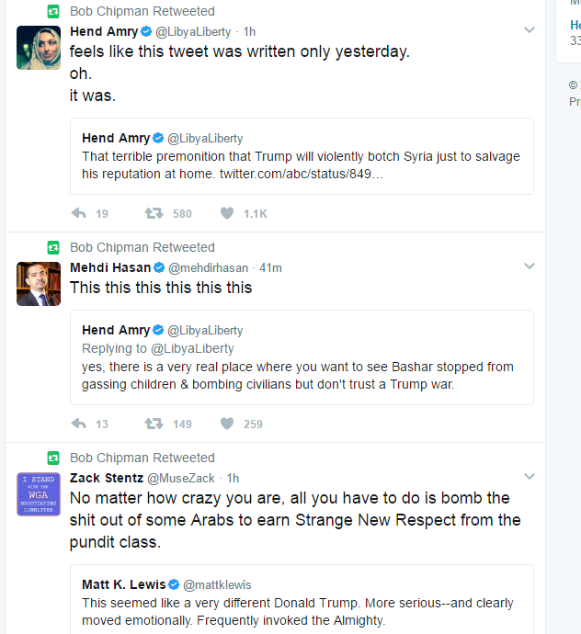This screenshot has width=581, height=634.
Task: Click the verified badge next to Mehdi Hasan
Action: click(159, 267)
